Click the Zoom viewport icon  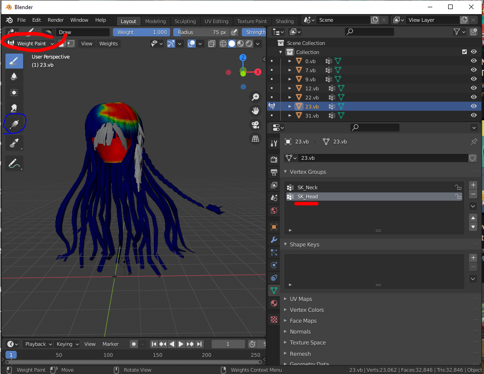(x=255, y=97)
